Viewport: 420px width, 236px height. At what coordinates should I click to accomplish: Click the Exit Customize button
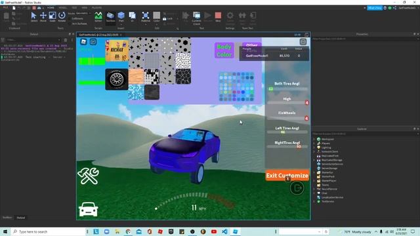287,176
